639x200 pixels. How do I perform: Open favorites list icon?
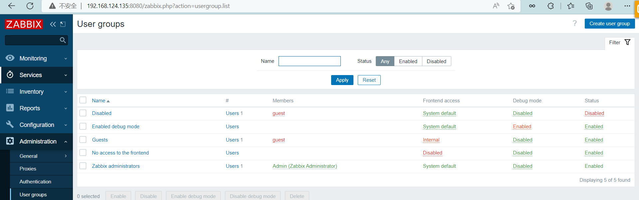[x=571, y=6]
